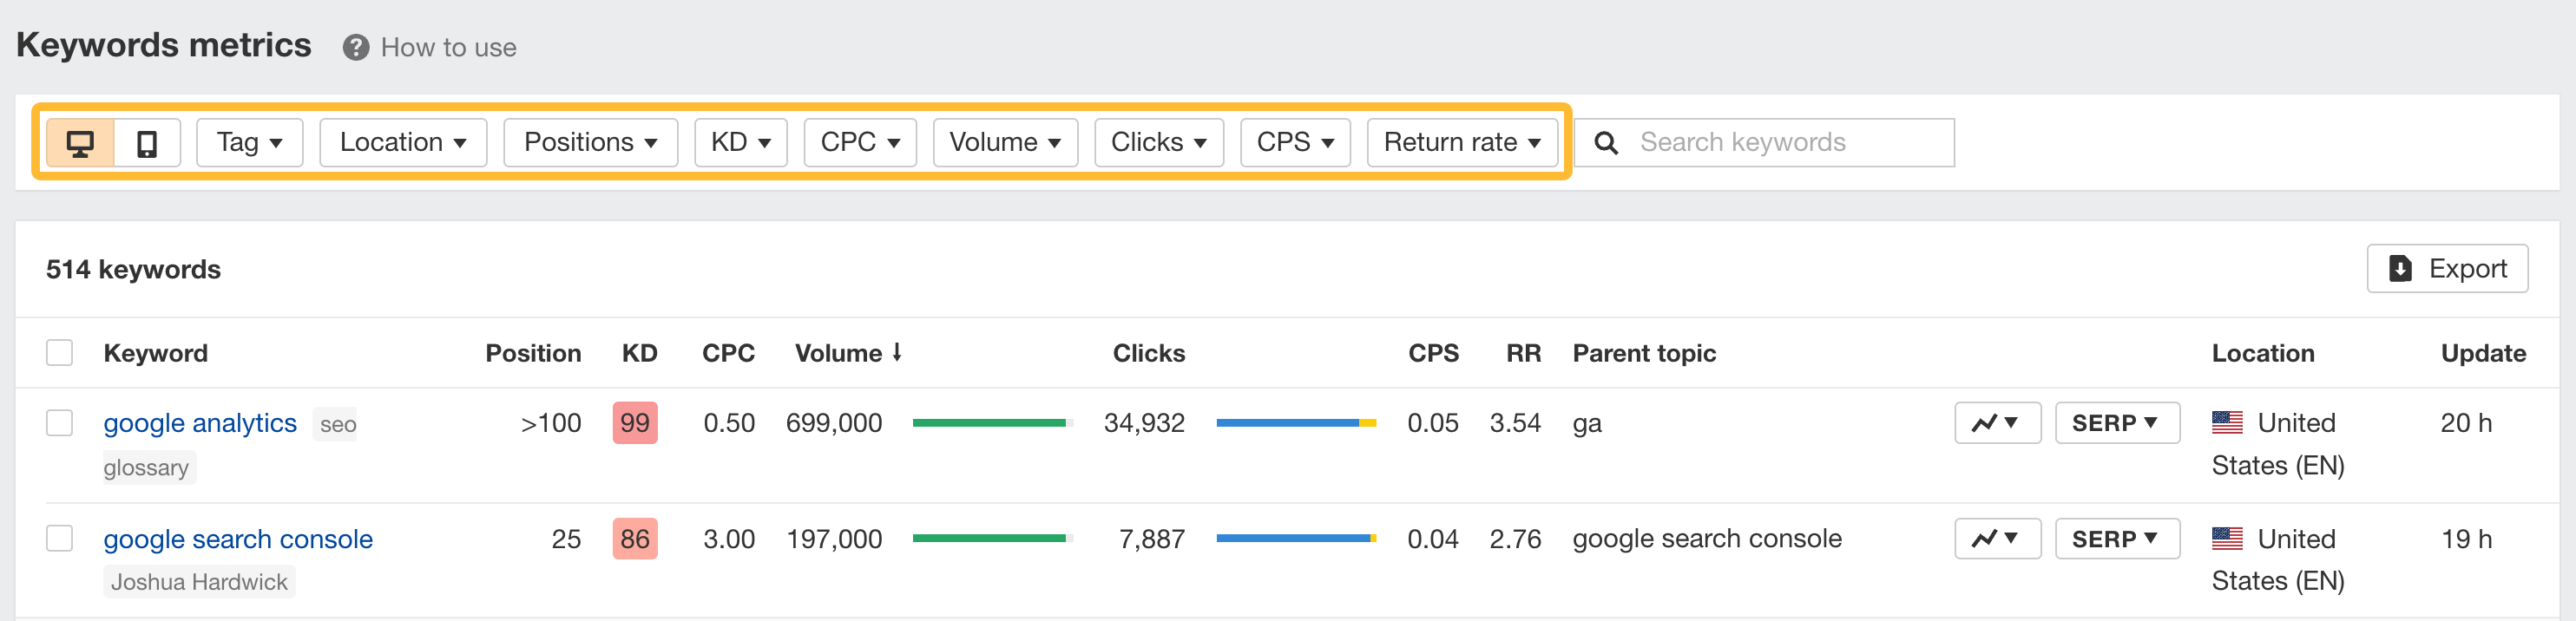2576x621 pixels.
Task: Click the position value '>100'
Action: [x=551, y=423]
